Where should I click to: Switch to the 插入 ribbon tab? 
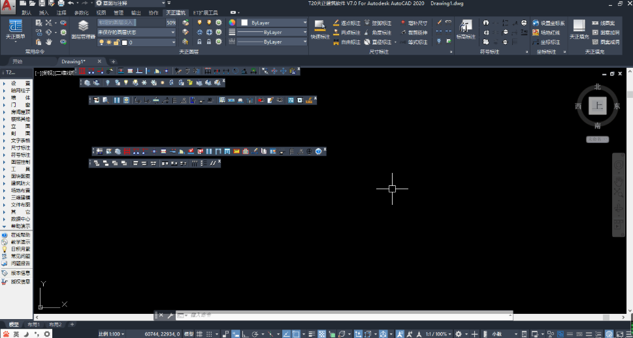tap(44, 13)
